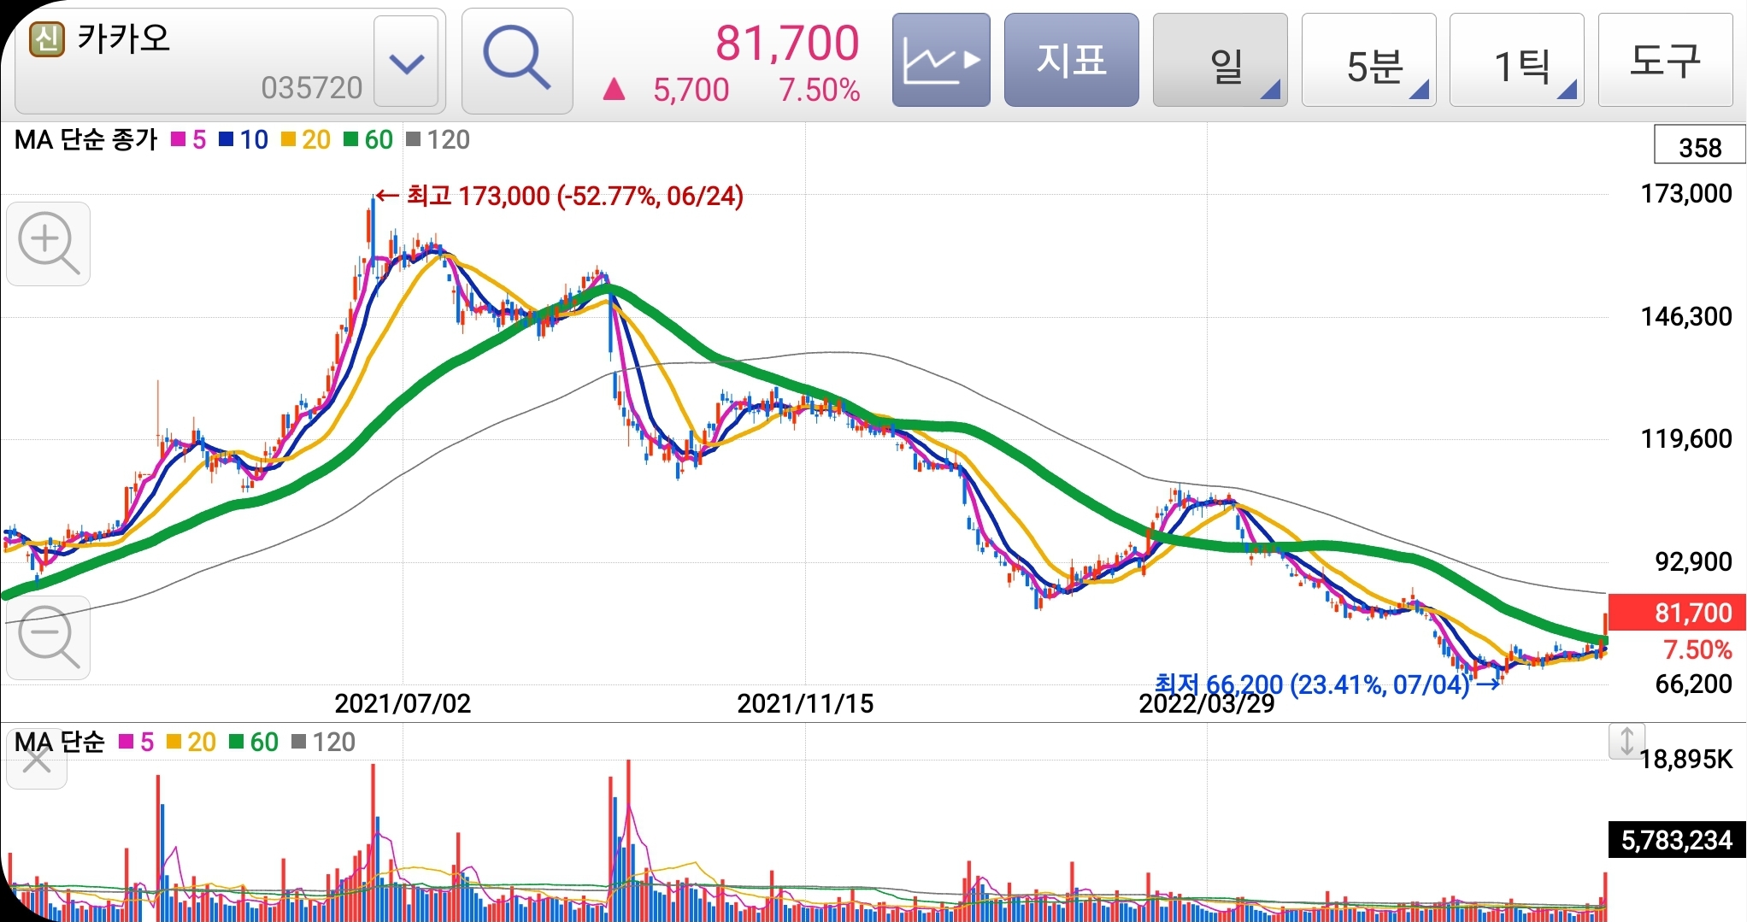1747x922 pixels.
Task: Open the 1틱 tick interval dropdown
Action: 1517,60
